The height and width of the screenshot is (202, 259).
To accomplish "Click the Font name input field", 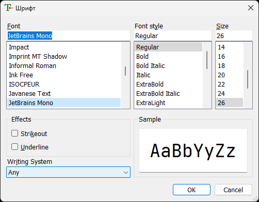I will click(x=68, y=36).
